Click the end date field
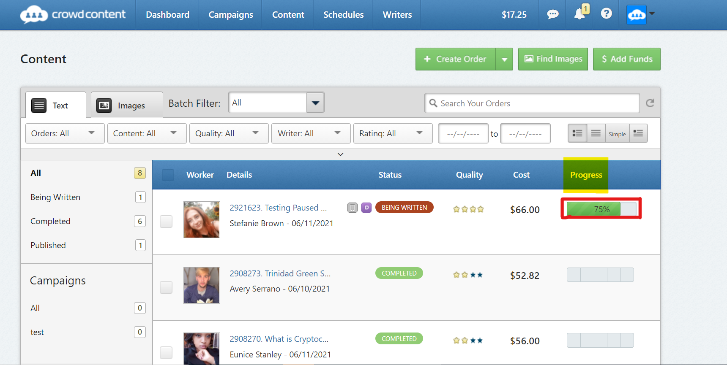 525,133
